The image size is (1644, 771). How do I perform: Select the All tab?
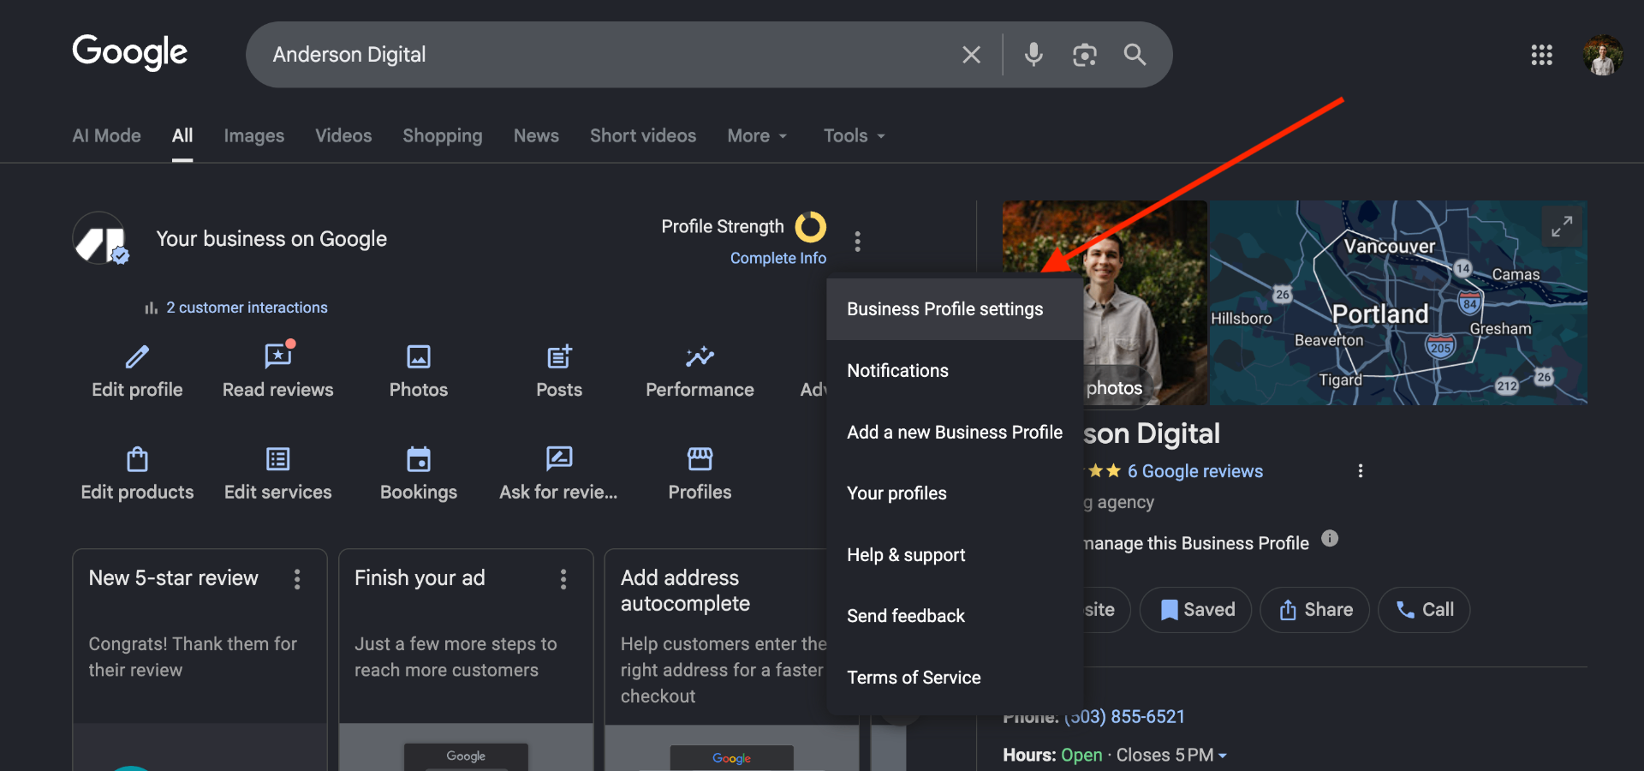[182, 135]
